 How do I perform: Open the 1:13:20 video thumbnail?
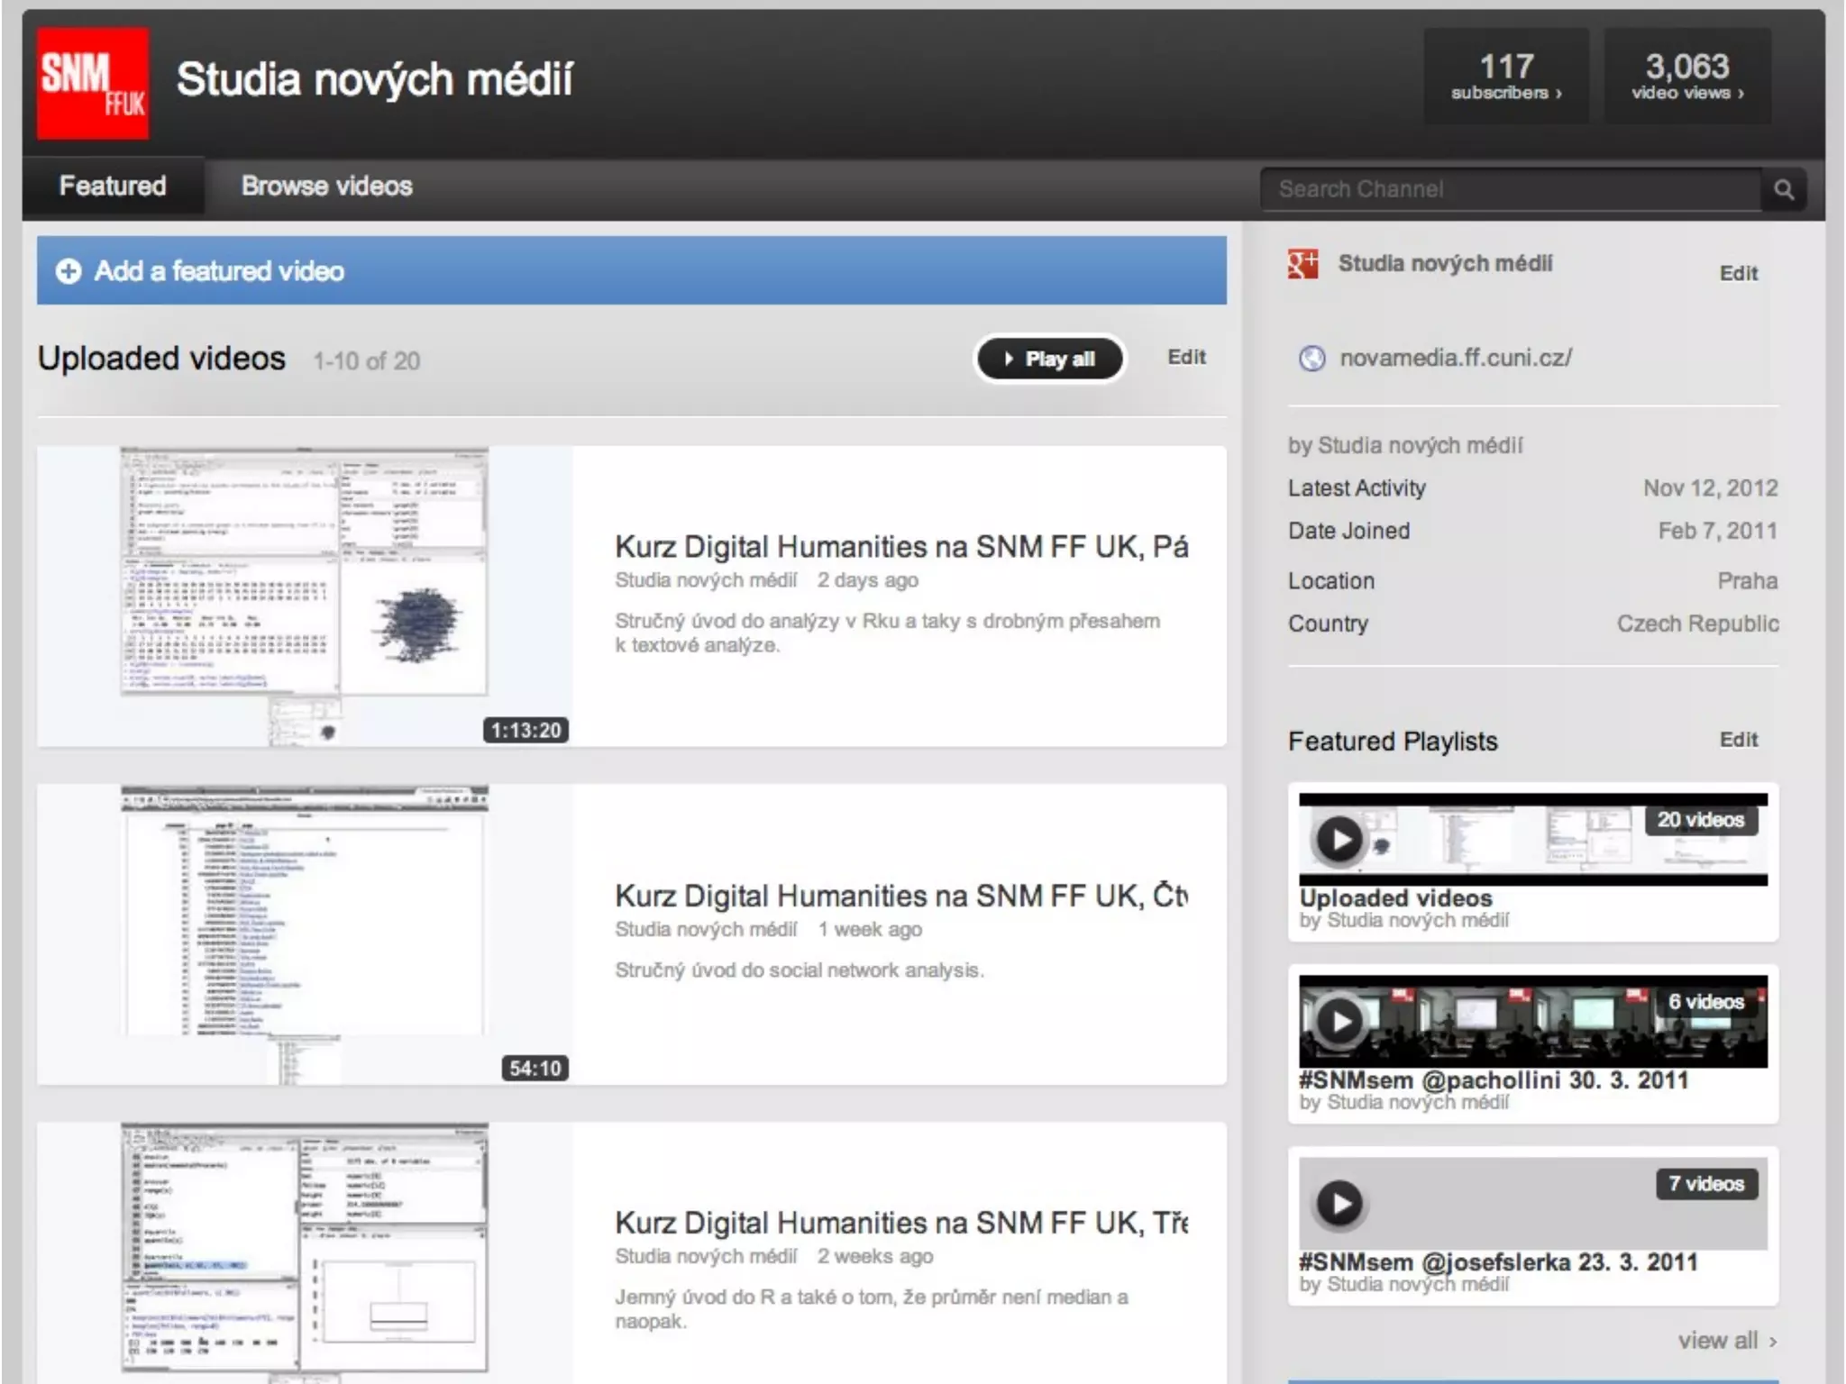point(305,595)
